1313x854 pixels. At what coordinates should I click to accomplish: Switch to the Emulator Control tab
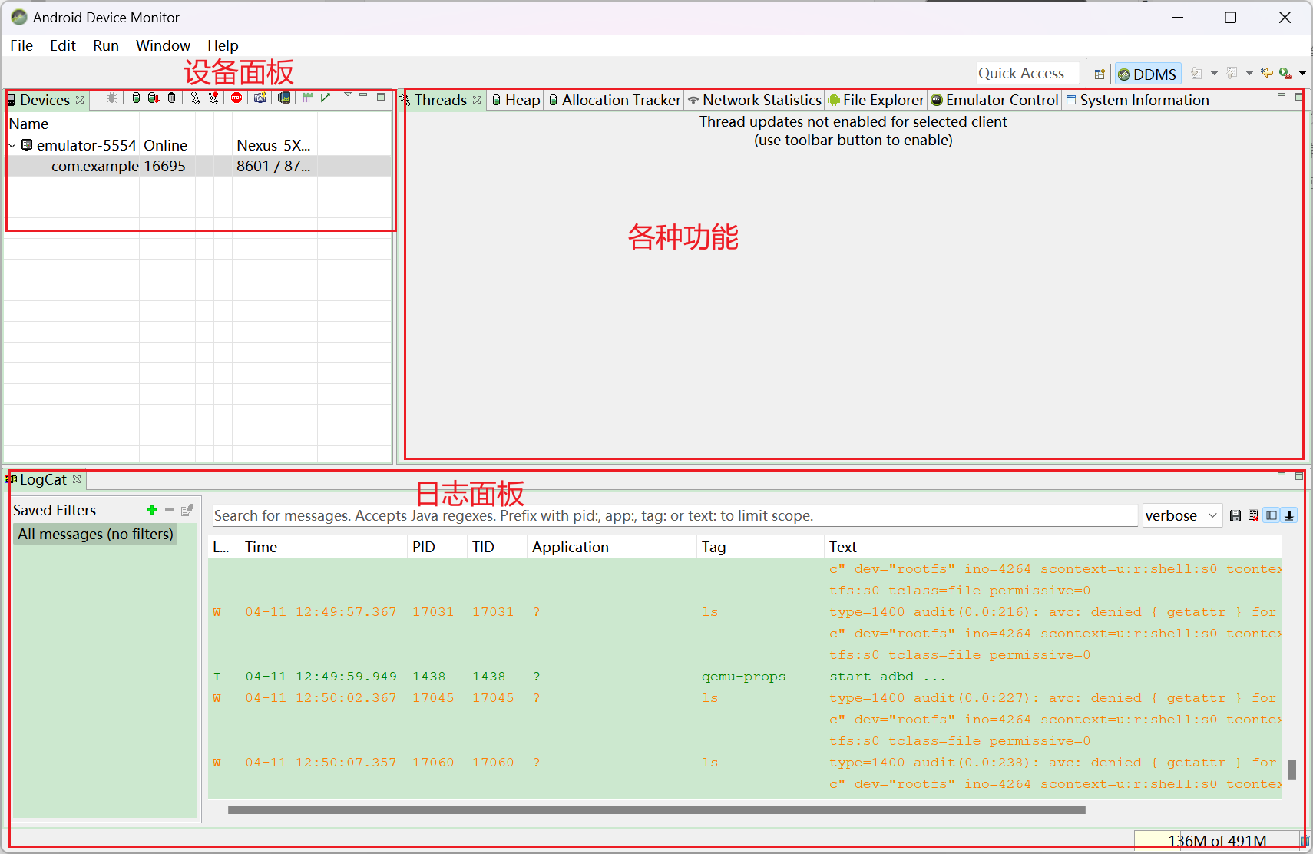click(x=995, y=100)
